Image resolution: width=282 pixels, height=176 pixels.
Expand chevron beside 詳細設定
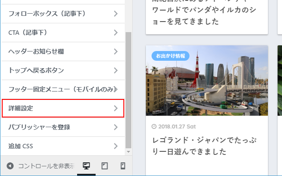116,108
